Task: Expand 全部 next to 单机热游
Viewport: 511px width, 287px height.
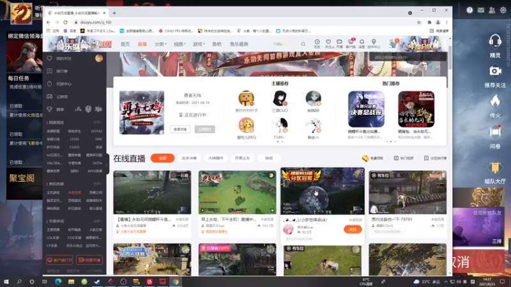Action: pos(98,184)
